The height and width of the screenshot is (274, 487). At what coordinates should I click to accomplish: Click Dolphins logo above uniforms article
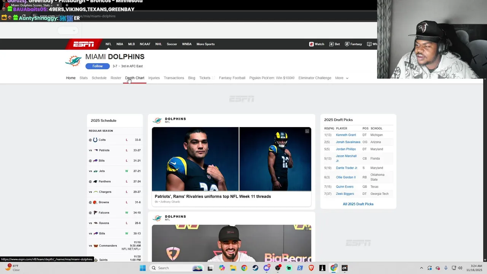coord(157,121)
